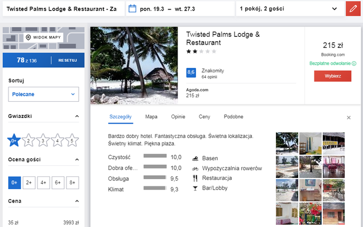Open the first gallery thumbnail with palm trees
This screenshot has height=227, width=363.
tap(287, 144)
